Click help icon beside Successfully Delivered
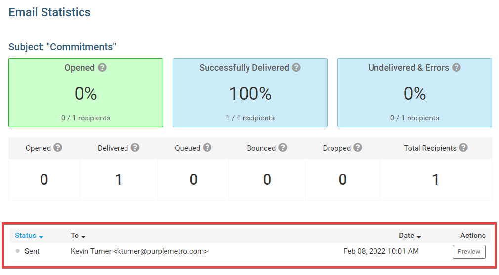 (x=296, y=68)
